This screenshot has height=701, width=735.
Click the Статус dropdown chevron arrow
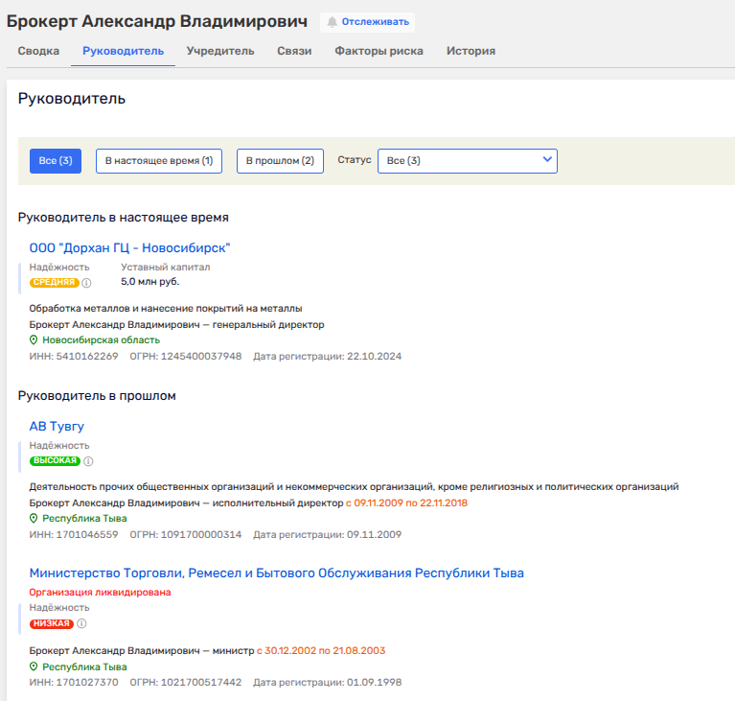(547, 160)
